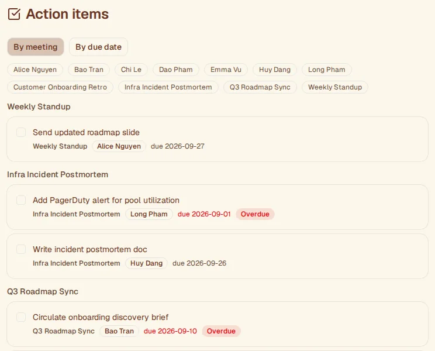This screenshot has width=435, height=351.
Task: Filter by Long Pham chip in filter row
Action: (327, 70)
